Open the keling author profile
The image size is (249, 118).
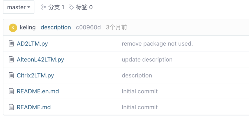(x=28, y=27)
